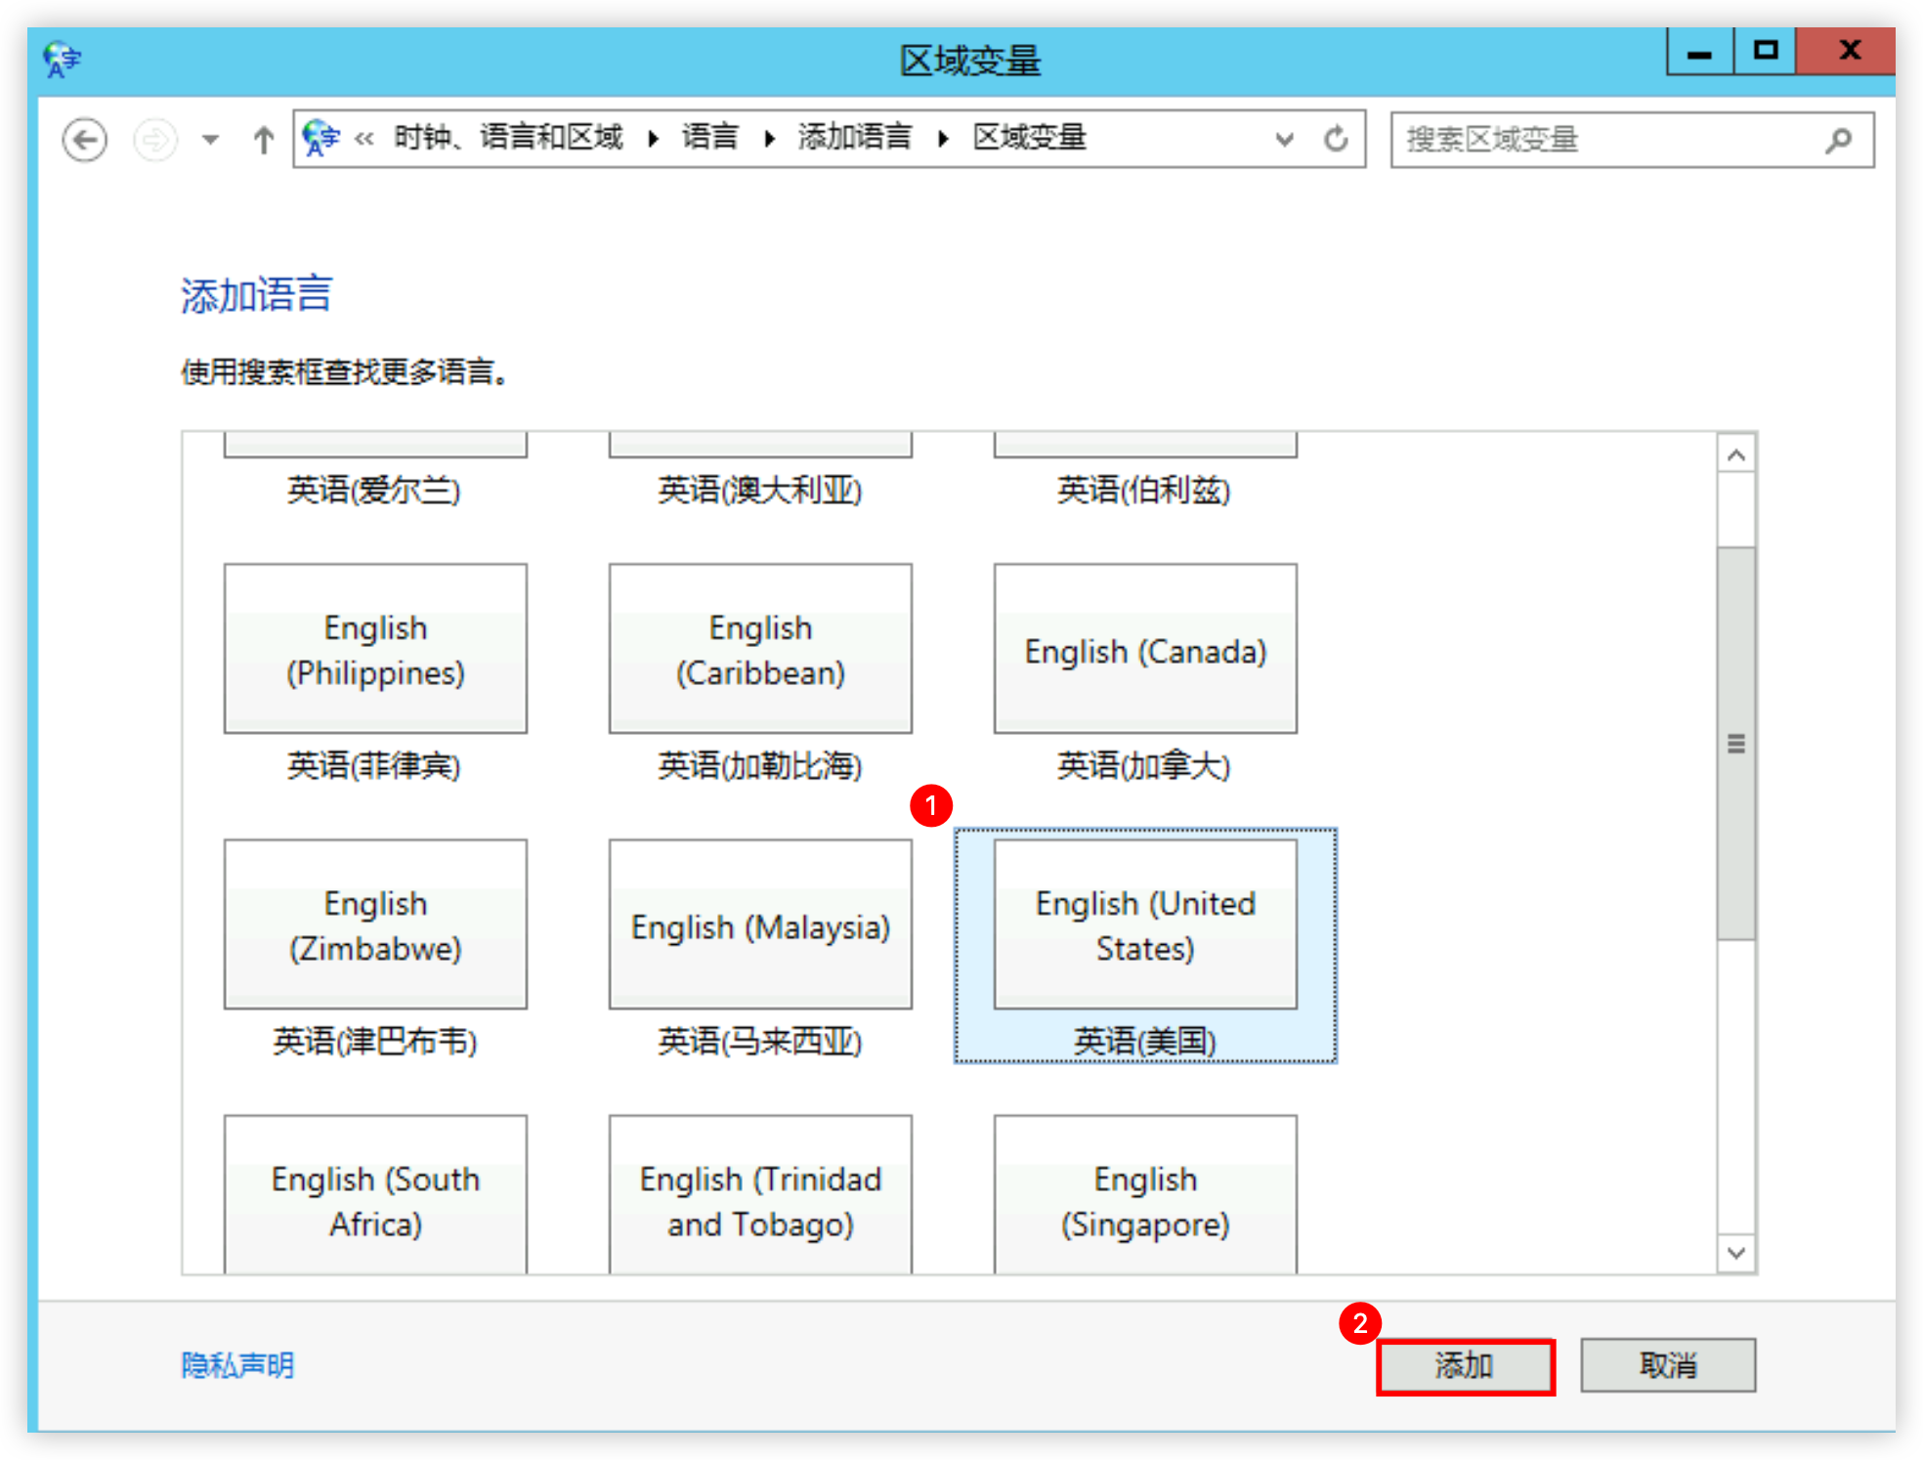Screen dimensions: 1923x1460
Task: Open the 隐私声明 link
Action: pyautogui.click(x=237, y=1365)
